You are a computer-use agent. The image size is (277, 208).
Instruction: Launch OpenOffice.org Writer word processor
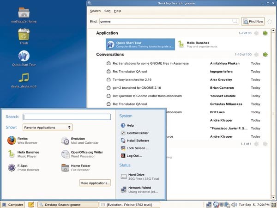tap(82, 154)
